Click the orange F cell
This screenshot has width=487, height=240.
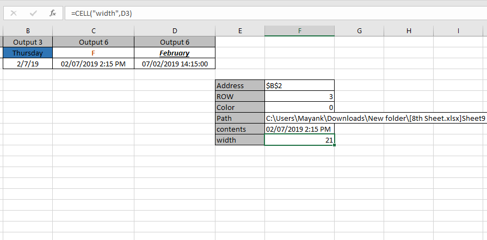pyautogui.click(x=94, y=53)
